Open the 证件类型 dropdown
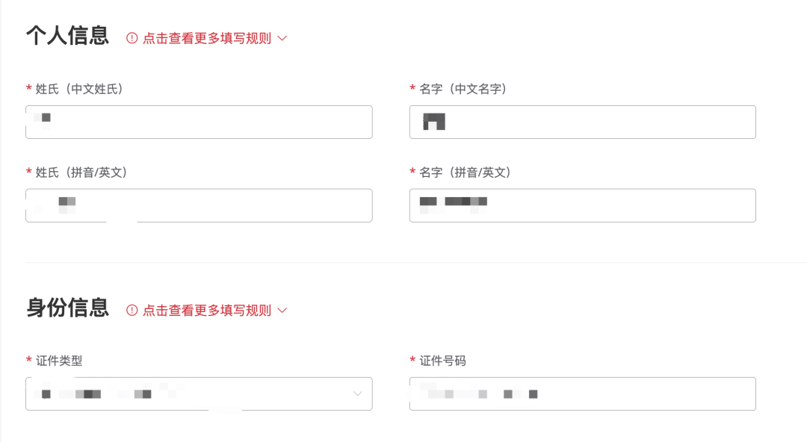The image size is (807, 442). click(x=199, y=393)
